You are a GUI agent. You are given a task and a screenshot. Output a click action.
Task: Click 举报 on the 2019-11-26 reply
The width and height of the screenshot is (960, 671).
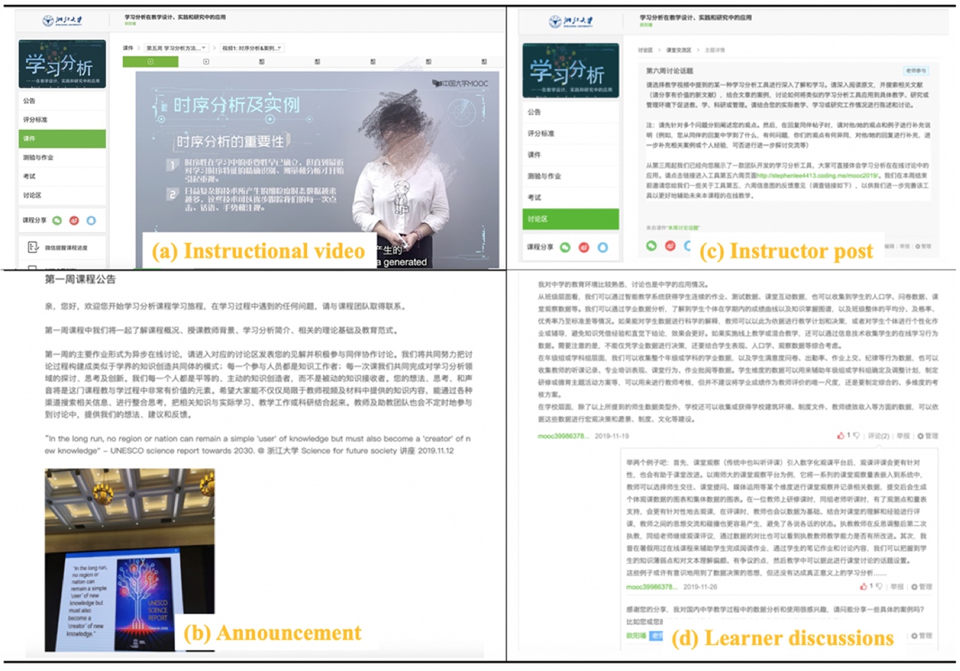pos(897,587)
